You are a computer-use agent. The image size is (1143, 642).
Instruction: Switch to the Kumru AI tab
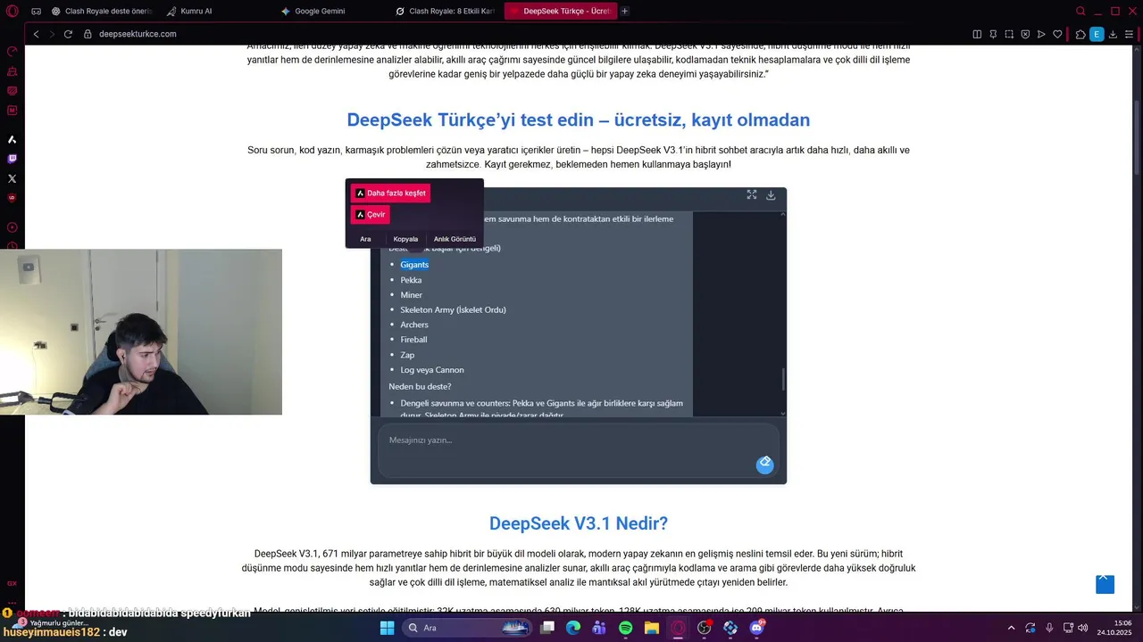(x=215, y=11)
